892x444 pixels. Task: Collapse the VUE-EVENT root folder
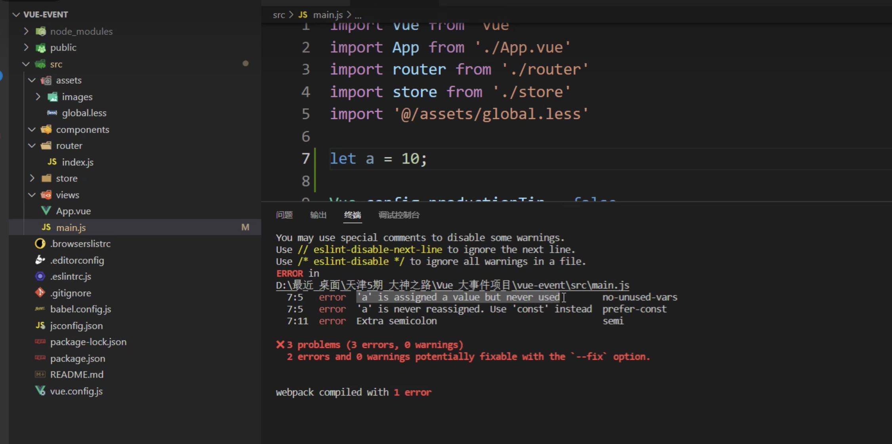click(x=16, y=15)
